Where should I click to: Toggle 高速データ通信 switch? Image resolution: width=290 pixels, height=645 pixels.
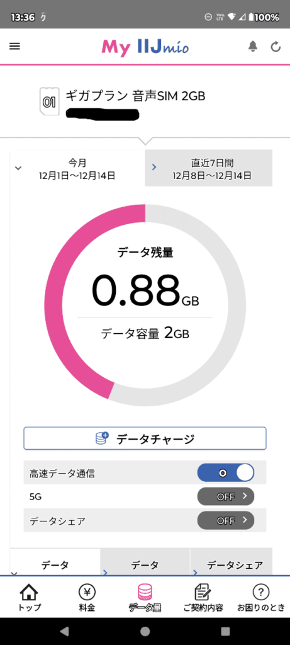[x=226, y=474]
